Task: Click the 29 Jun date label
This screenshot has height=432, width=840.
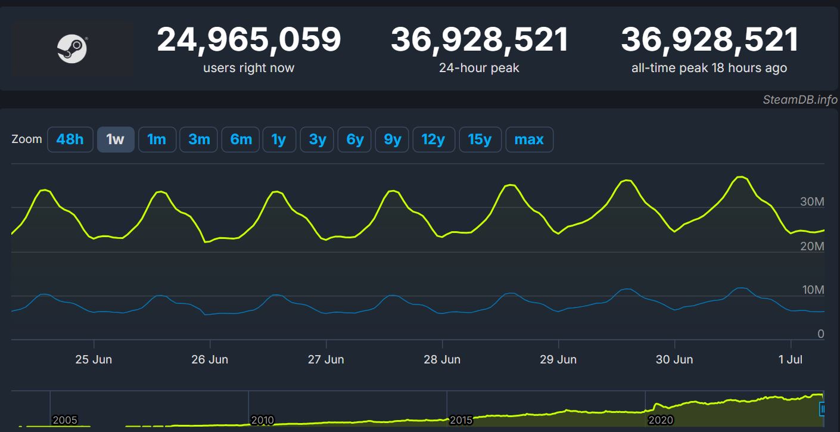Action: pos(558,359)
